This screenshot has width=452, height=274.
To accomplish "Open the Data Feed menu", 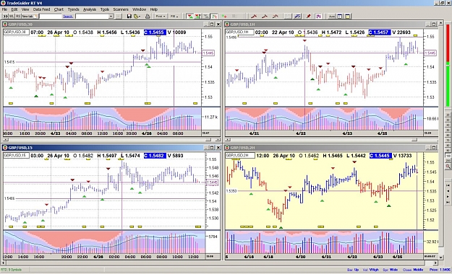I will (x=41, y=9).
